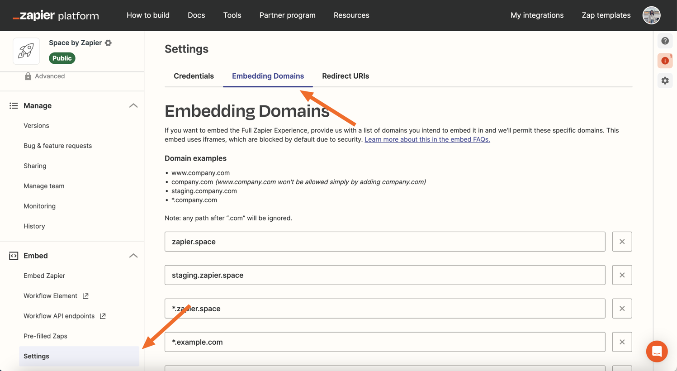
Task: Open the orange chat support bubble
Action: pyautogui.click(x=657, y=351)
